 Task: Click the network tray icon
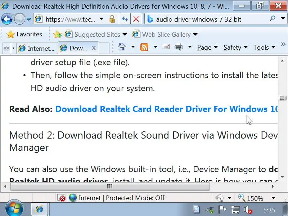click(x=235, y=210)
